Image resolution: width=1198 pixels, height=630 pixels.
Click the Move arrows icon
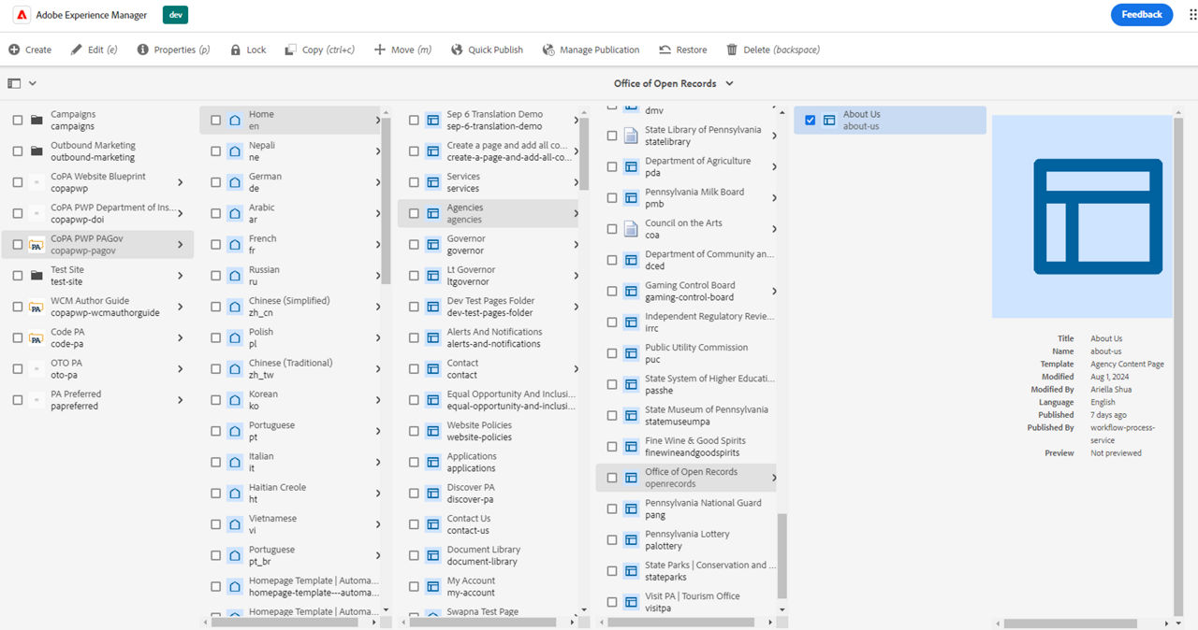380,50
